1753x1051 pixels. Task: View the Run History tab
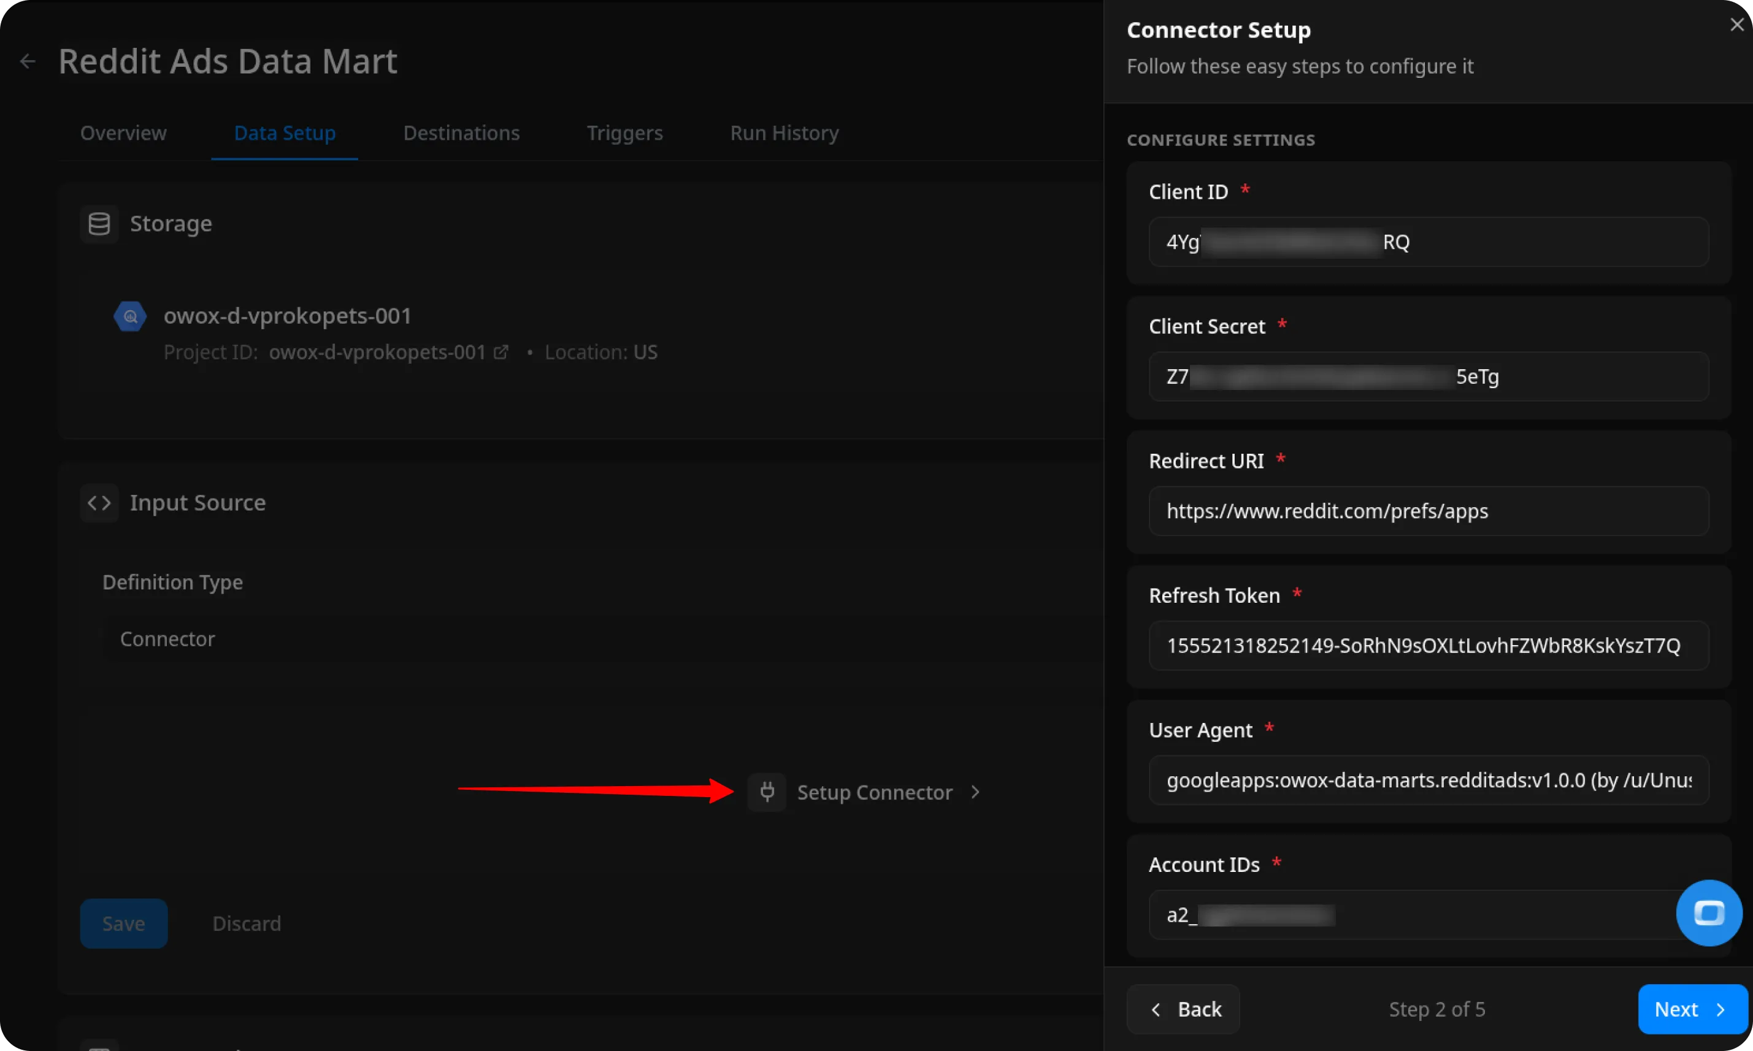pos(784,133)
